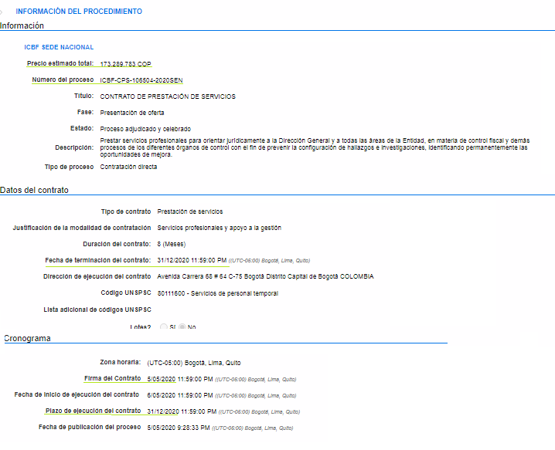
Task: Click Servicios profesionales y apoyo a la gestión
Action: click(220, 228)
